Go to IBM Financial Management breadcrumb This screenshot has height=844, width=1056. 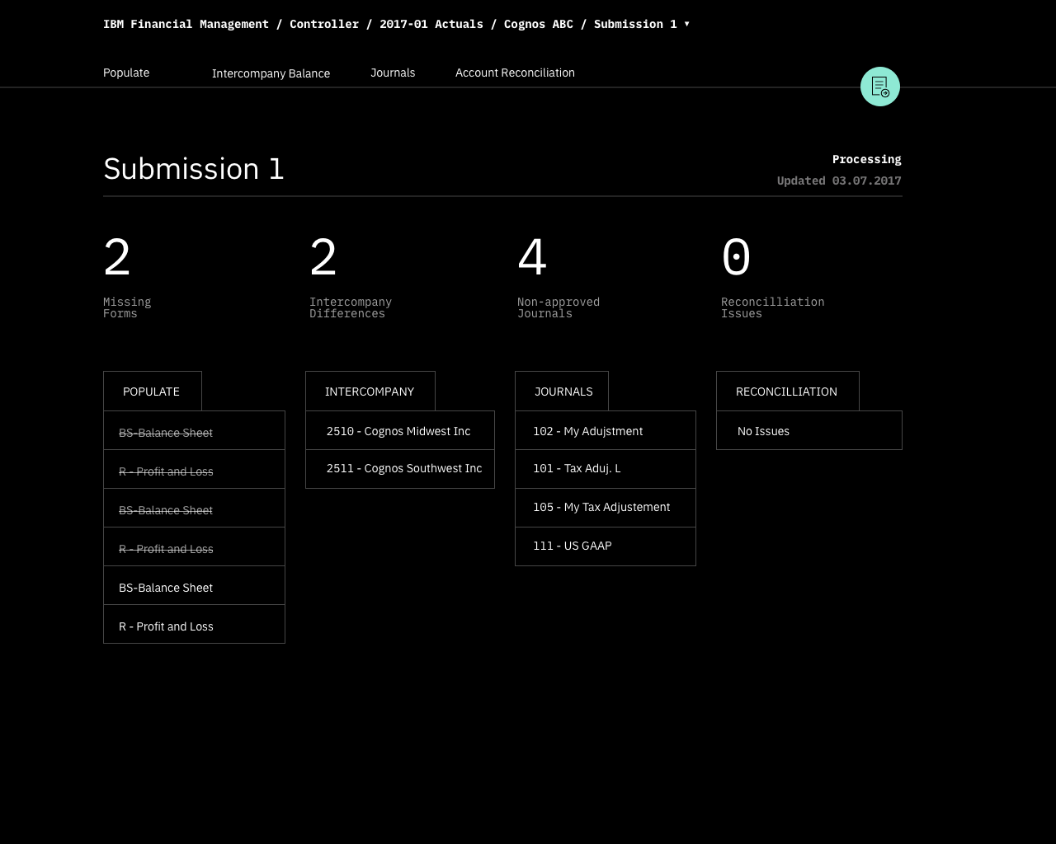[186, 24]
